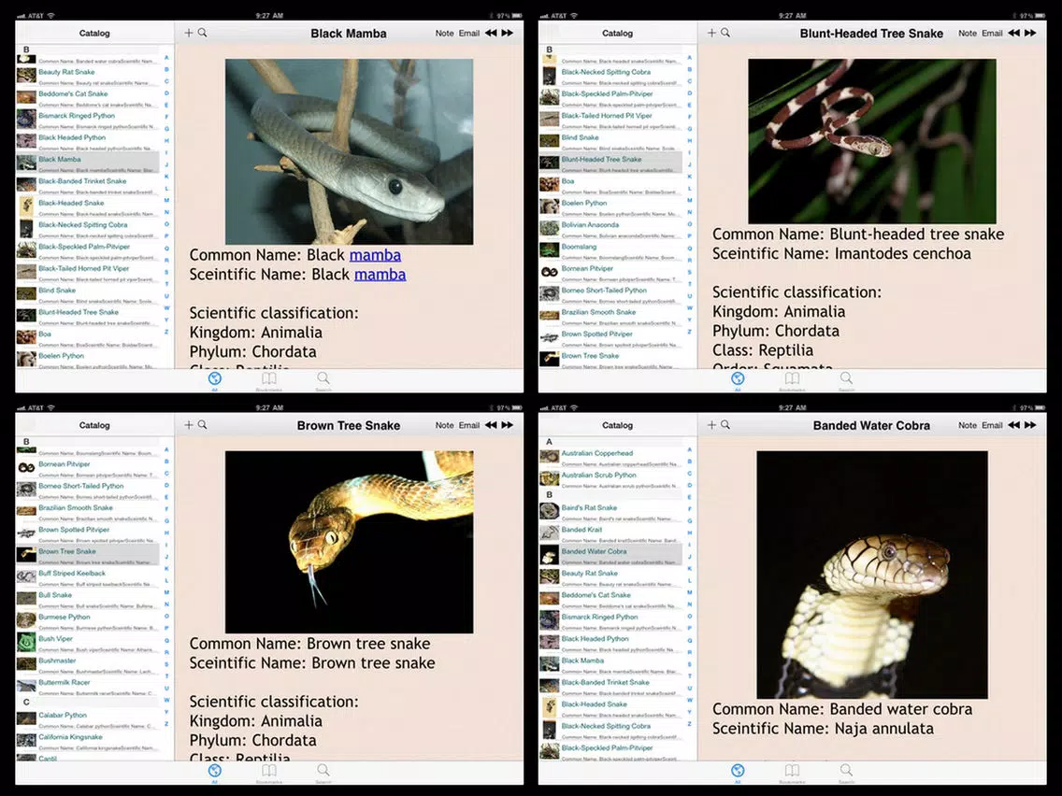
Task: Select Boelen Python in Black Mamba screen list
Action: tap(88, 360)
